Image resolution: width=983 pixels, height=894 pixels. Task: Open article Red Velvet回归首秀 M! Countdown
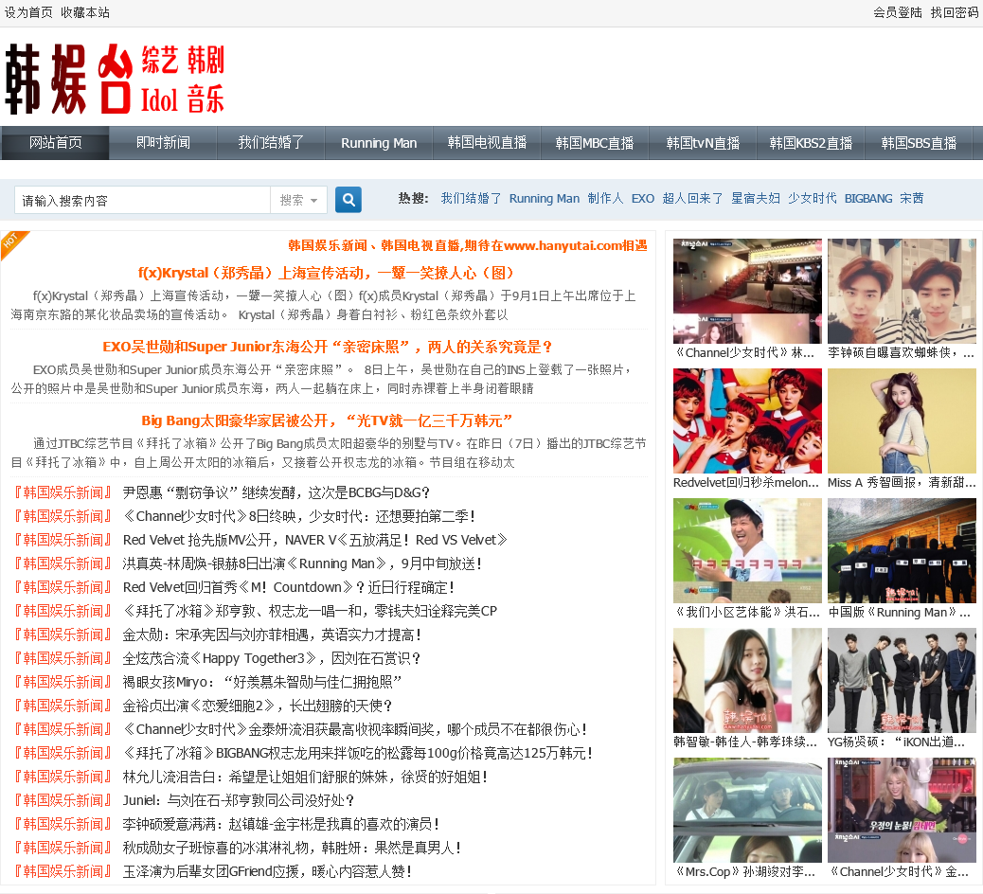[289, 587]
